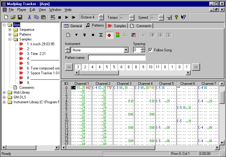Click the next sequence '>>' button
Screen dimensions: 226x157
[x=196, y=67]
